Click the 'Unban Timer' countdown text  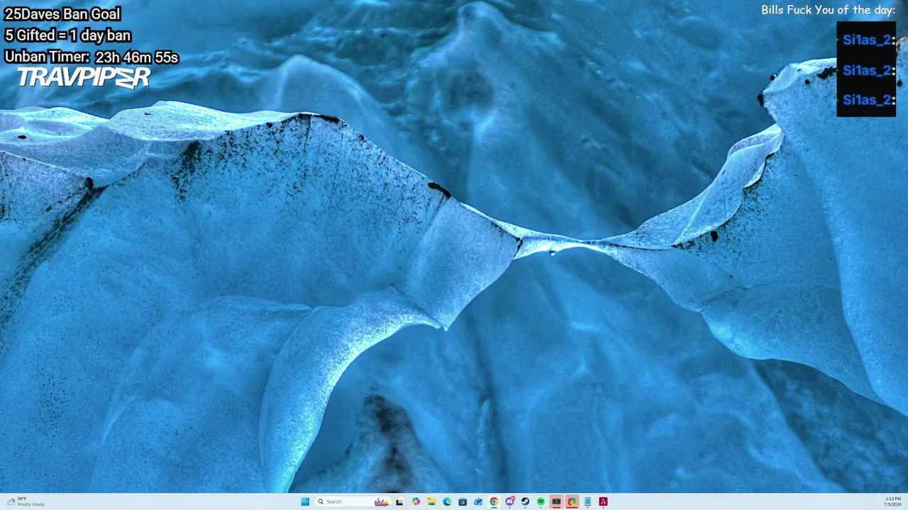click(92, 57)
